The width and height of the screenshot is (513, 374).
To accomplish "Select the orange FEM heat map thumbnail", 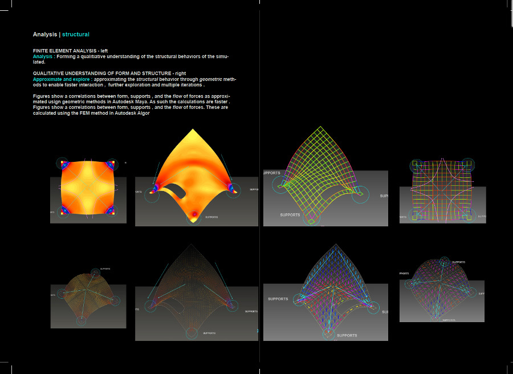I will pos(88,188).
